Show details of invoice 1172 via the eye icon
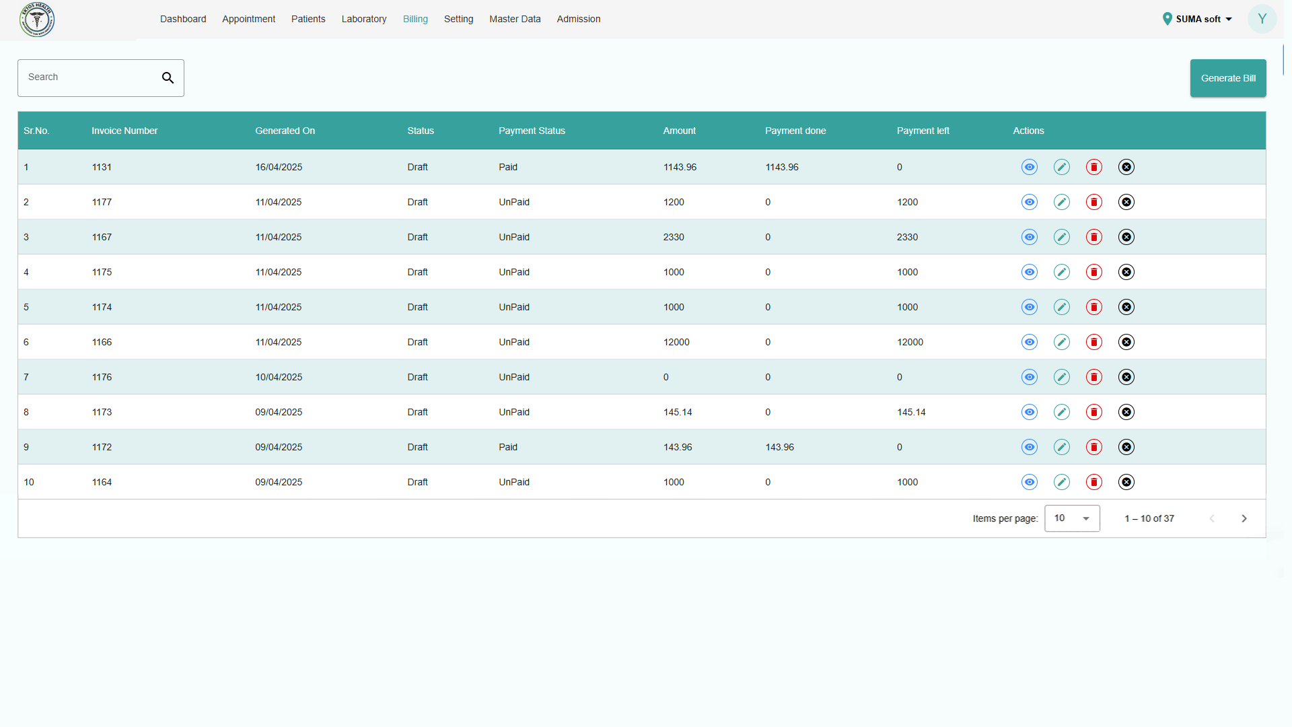 pos(1029,447)
